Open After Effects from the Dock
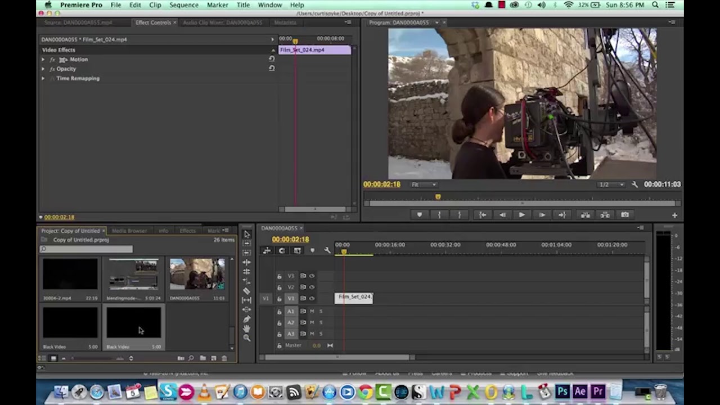 tap(580, 391)
